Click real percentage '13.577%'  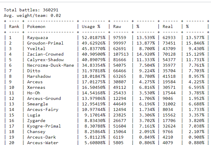[x=195, y=38]
